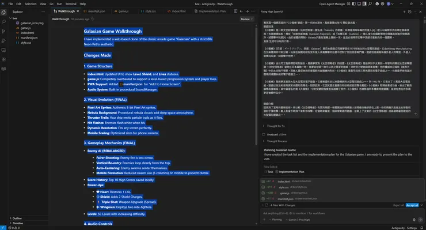Viewport: 426px width, 230px height.
Task: Click Accept all changes button
Action: tap(412, 205)
